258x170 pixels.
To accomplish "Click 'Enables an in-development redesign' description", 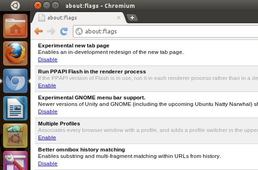I will click(x=111, y=52).
